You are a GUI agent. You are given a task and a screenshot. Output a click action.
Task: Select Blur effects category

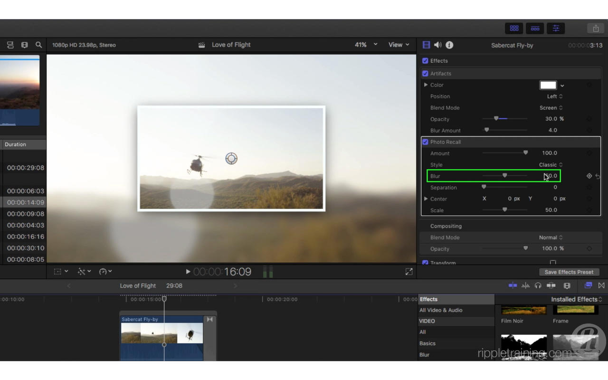[x=425, y=355]
